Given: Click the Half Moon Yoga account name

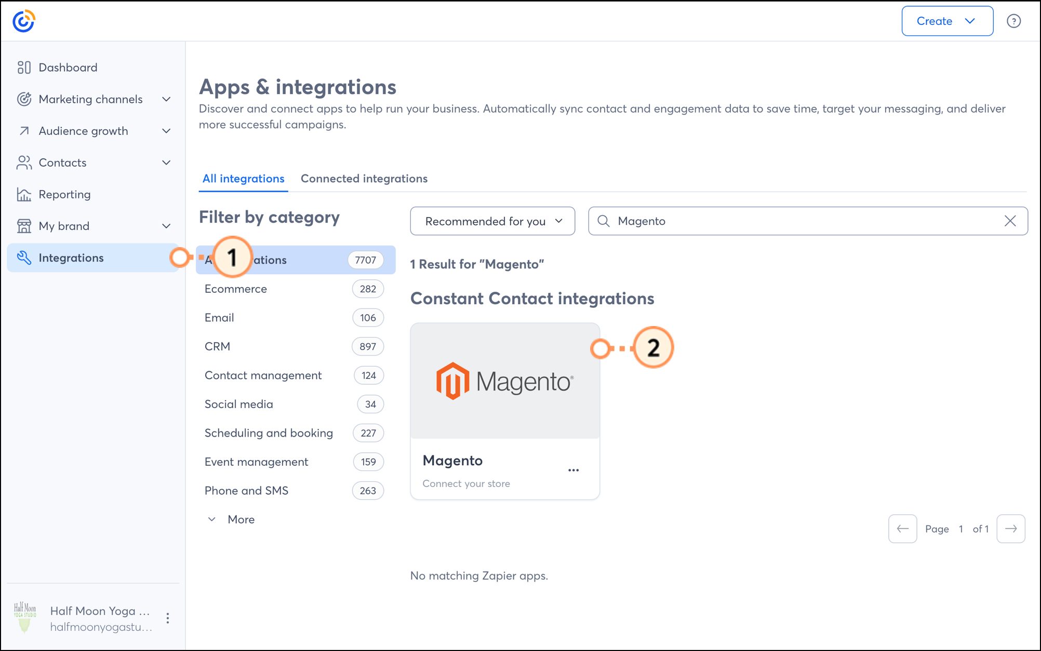Looking at the screenshot, I should point(100,611).
